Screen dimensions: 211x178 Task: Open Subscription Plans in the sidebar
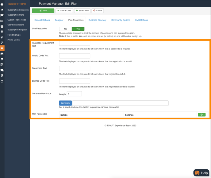coord(16,15)
